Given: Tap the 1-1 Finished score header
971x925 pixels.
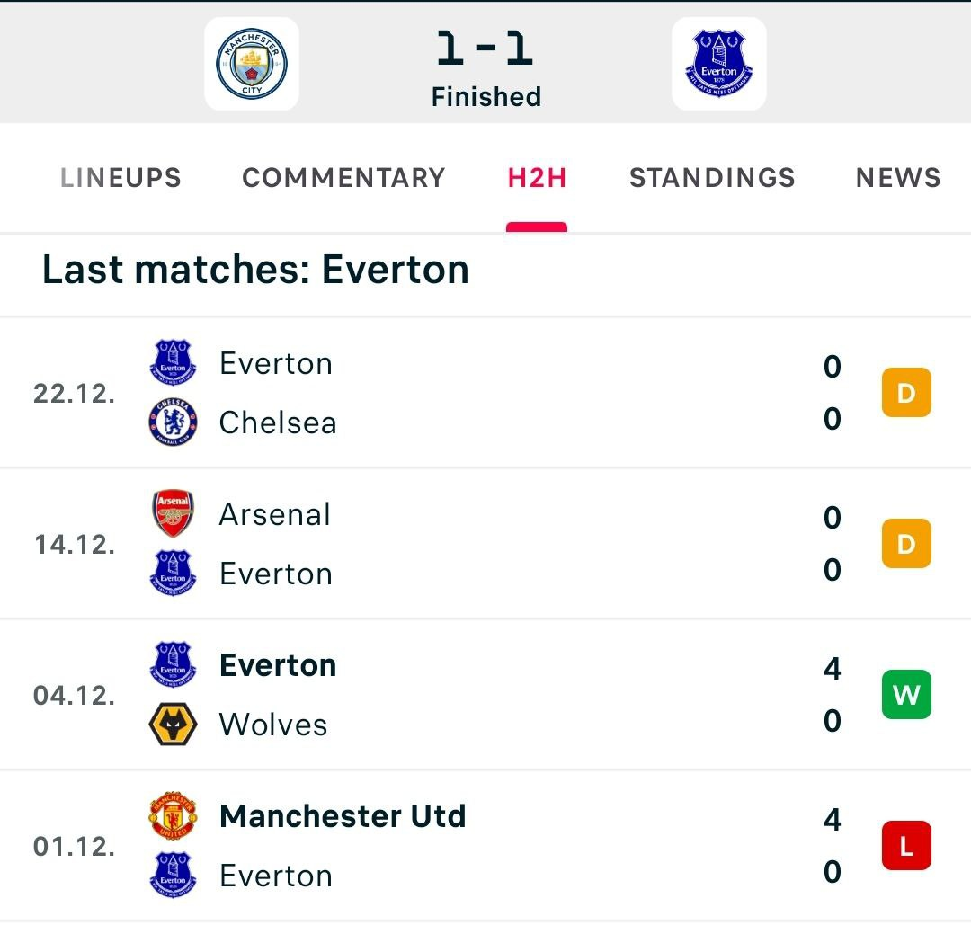Looking at the screenshot, I should 485,67.
